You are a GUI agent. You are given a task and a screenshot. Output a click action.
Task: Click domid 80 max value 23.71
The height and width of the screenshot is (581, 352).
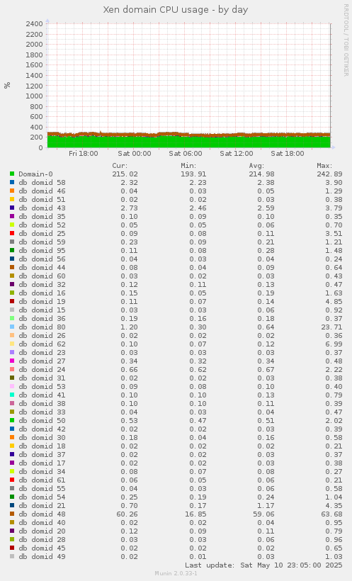click(332, 327)
